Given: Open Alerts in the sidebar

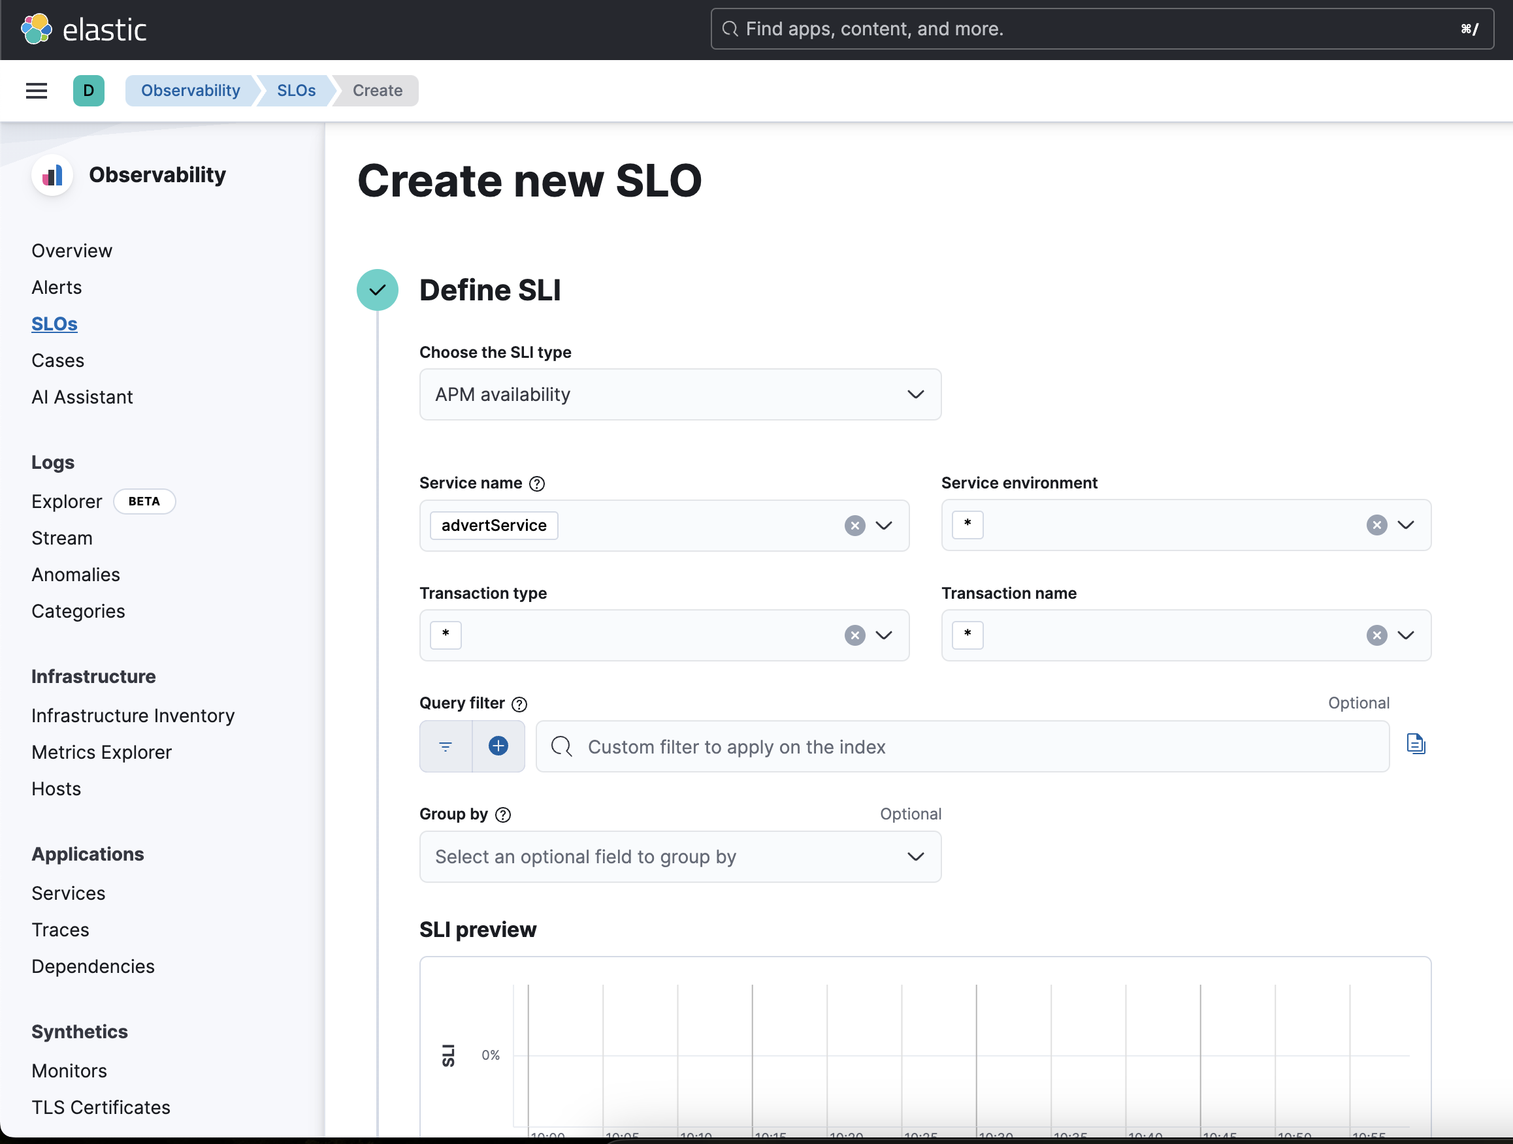Looking at the screenshot, I should 57,287.
